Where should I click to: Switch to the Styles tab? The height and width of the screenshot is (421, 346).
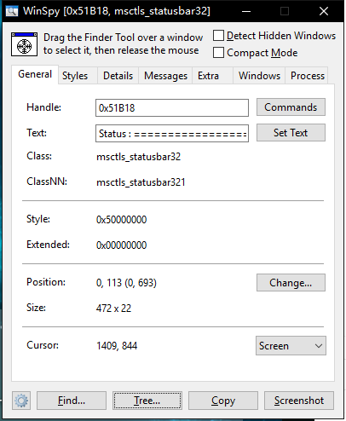[75, 76]
